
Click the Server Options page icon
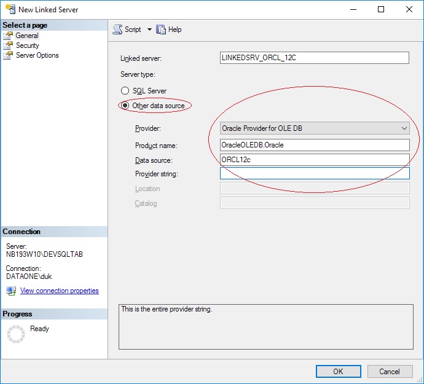(8, 55)
